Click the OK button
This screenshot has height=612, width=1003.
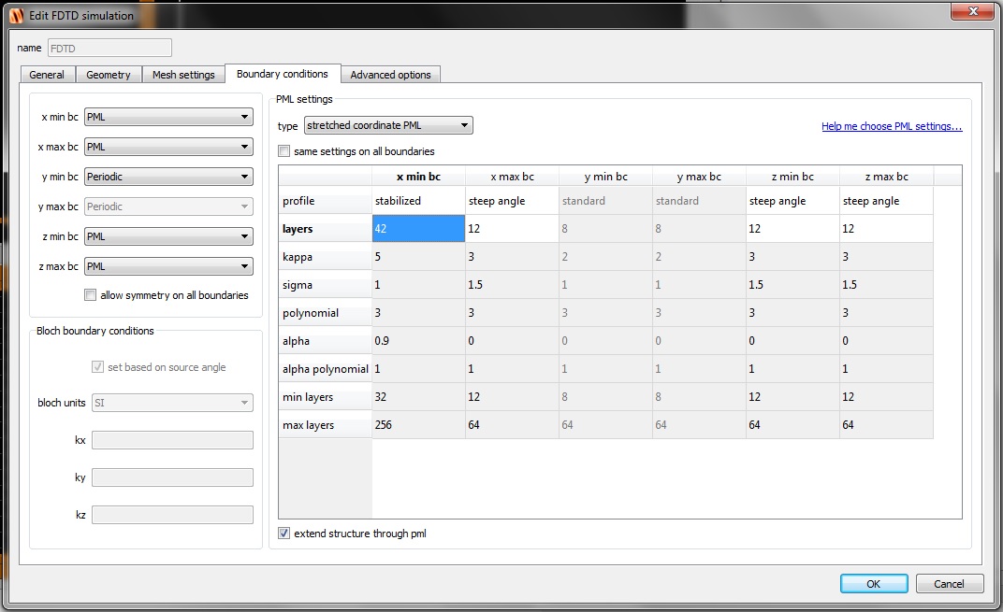pos(873,583)
